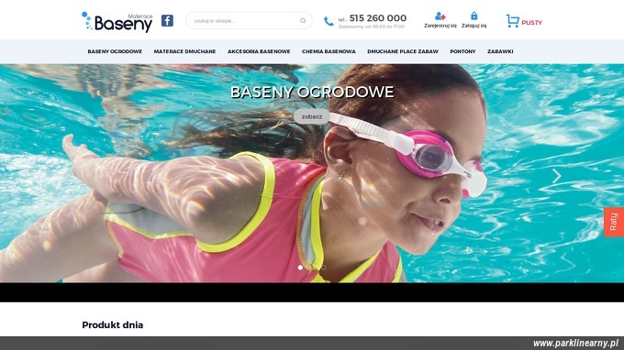Advance slider with right arrow
Viewport: 624px width, 350px height.
coord(556,176)
